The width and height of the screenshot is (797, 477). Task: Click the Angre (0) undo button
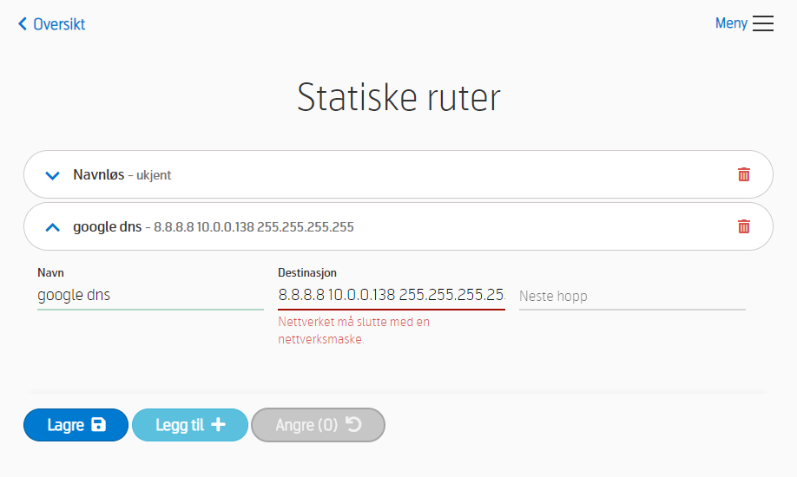pyautogui.click(x=318, y=425)
